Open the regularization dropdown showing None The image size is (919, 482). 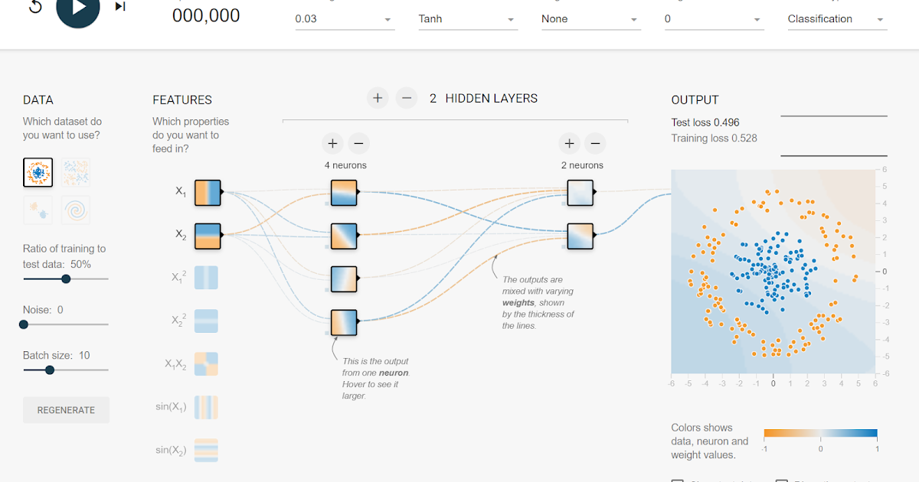590,18
